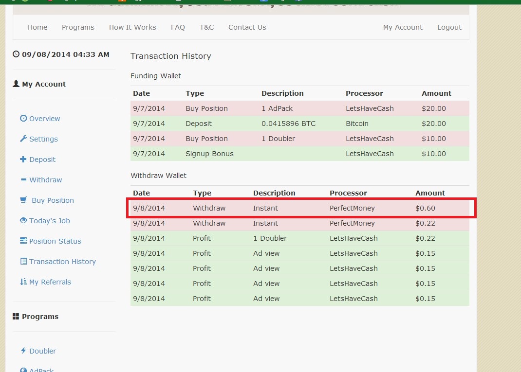Screen dimensions: 521x372
Task: Click the My Referrals sort icon
Action: (23, 282)
